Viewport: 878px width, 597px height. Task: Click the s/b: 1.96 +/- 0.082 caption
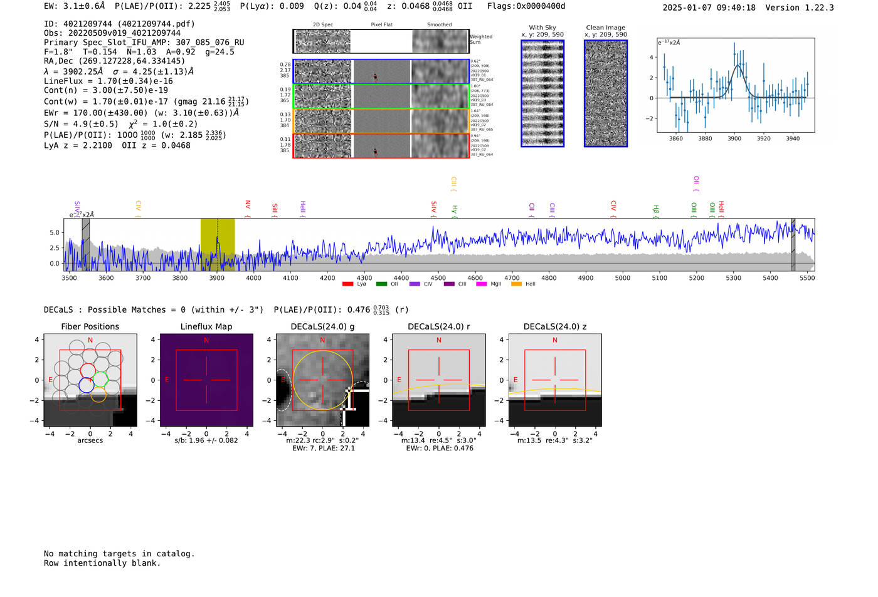point(206,440)
